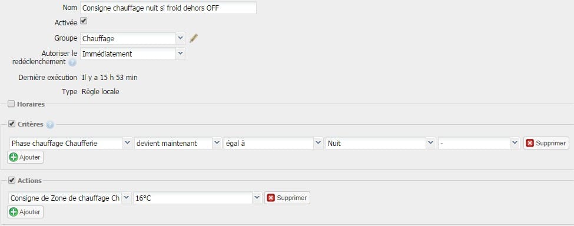Image resolution: width=574 pixels, height=226 pixels.
Task: Open help icon next to redéclenchement label
Action: click(72, 62)
